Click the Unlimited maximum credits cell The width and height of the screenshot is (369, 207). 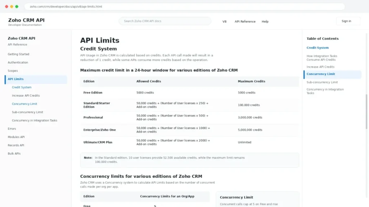click(x=245, y=142)
